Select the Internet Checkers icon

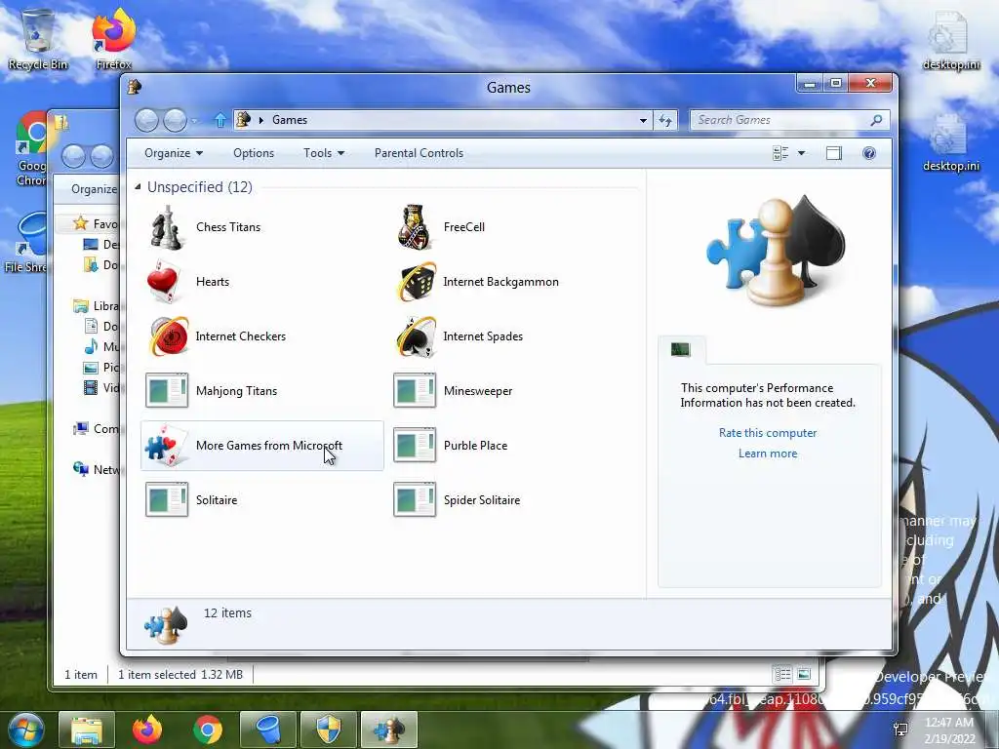[169, 335]
